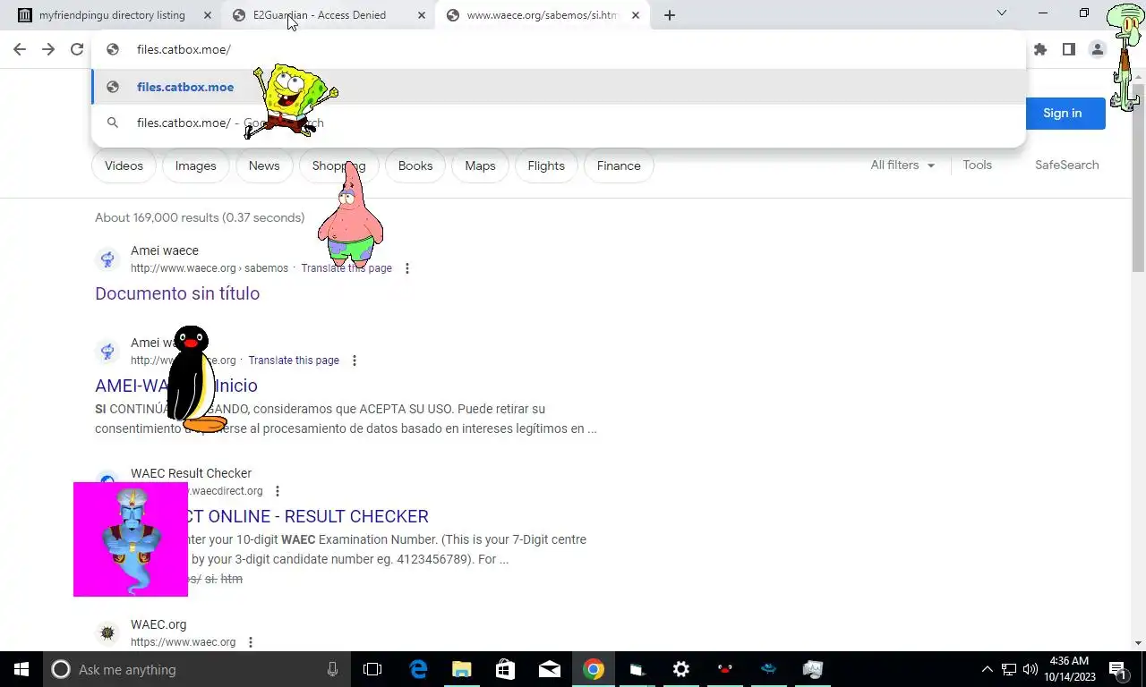Open more options for the sabemos result
Viewport: 1146px width, 687px height.
407,268
